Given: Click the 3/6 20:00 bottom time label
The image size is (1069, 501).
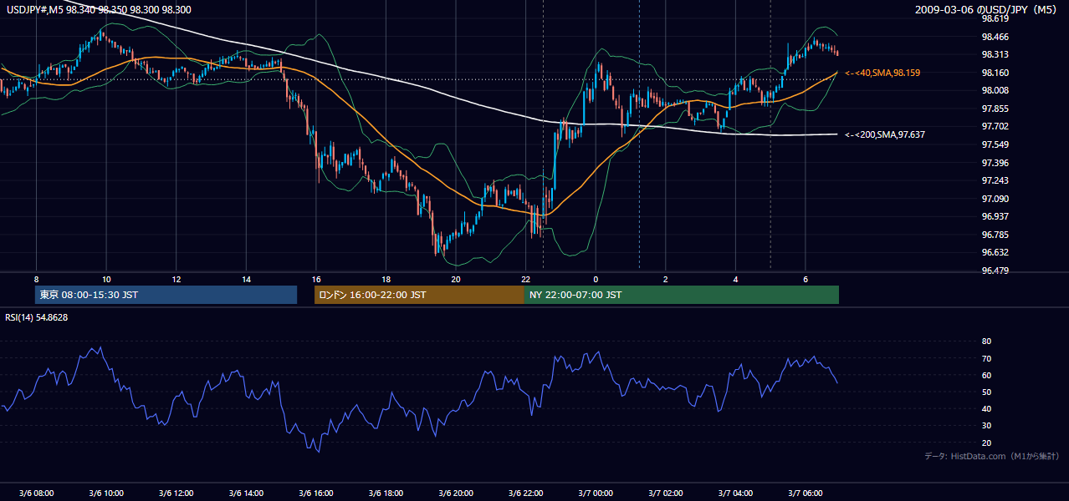Looking at the screenshot, I should 455,493.
